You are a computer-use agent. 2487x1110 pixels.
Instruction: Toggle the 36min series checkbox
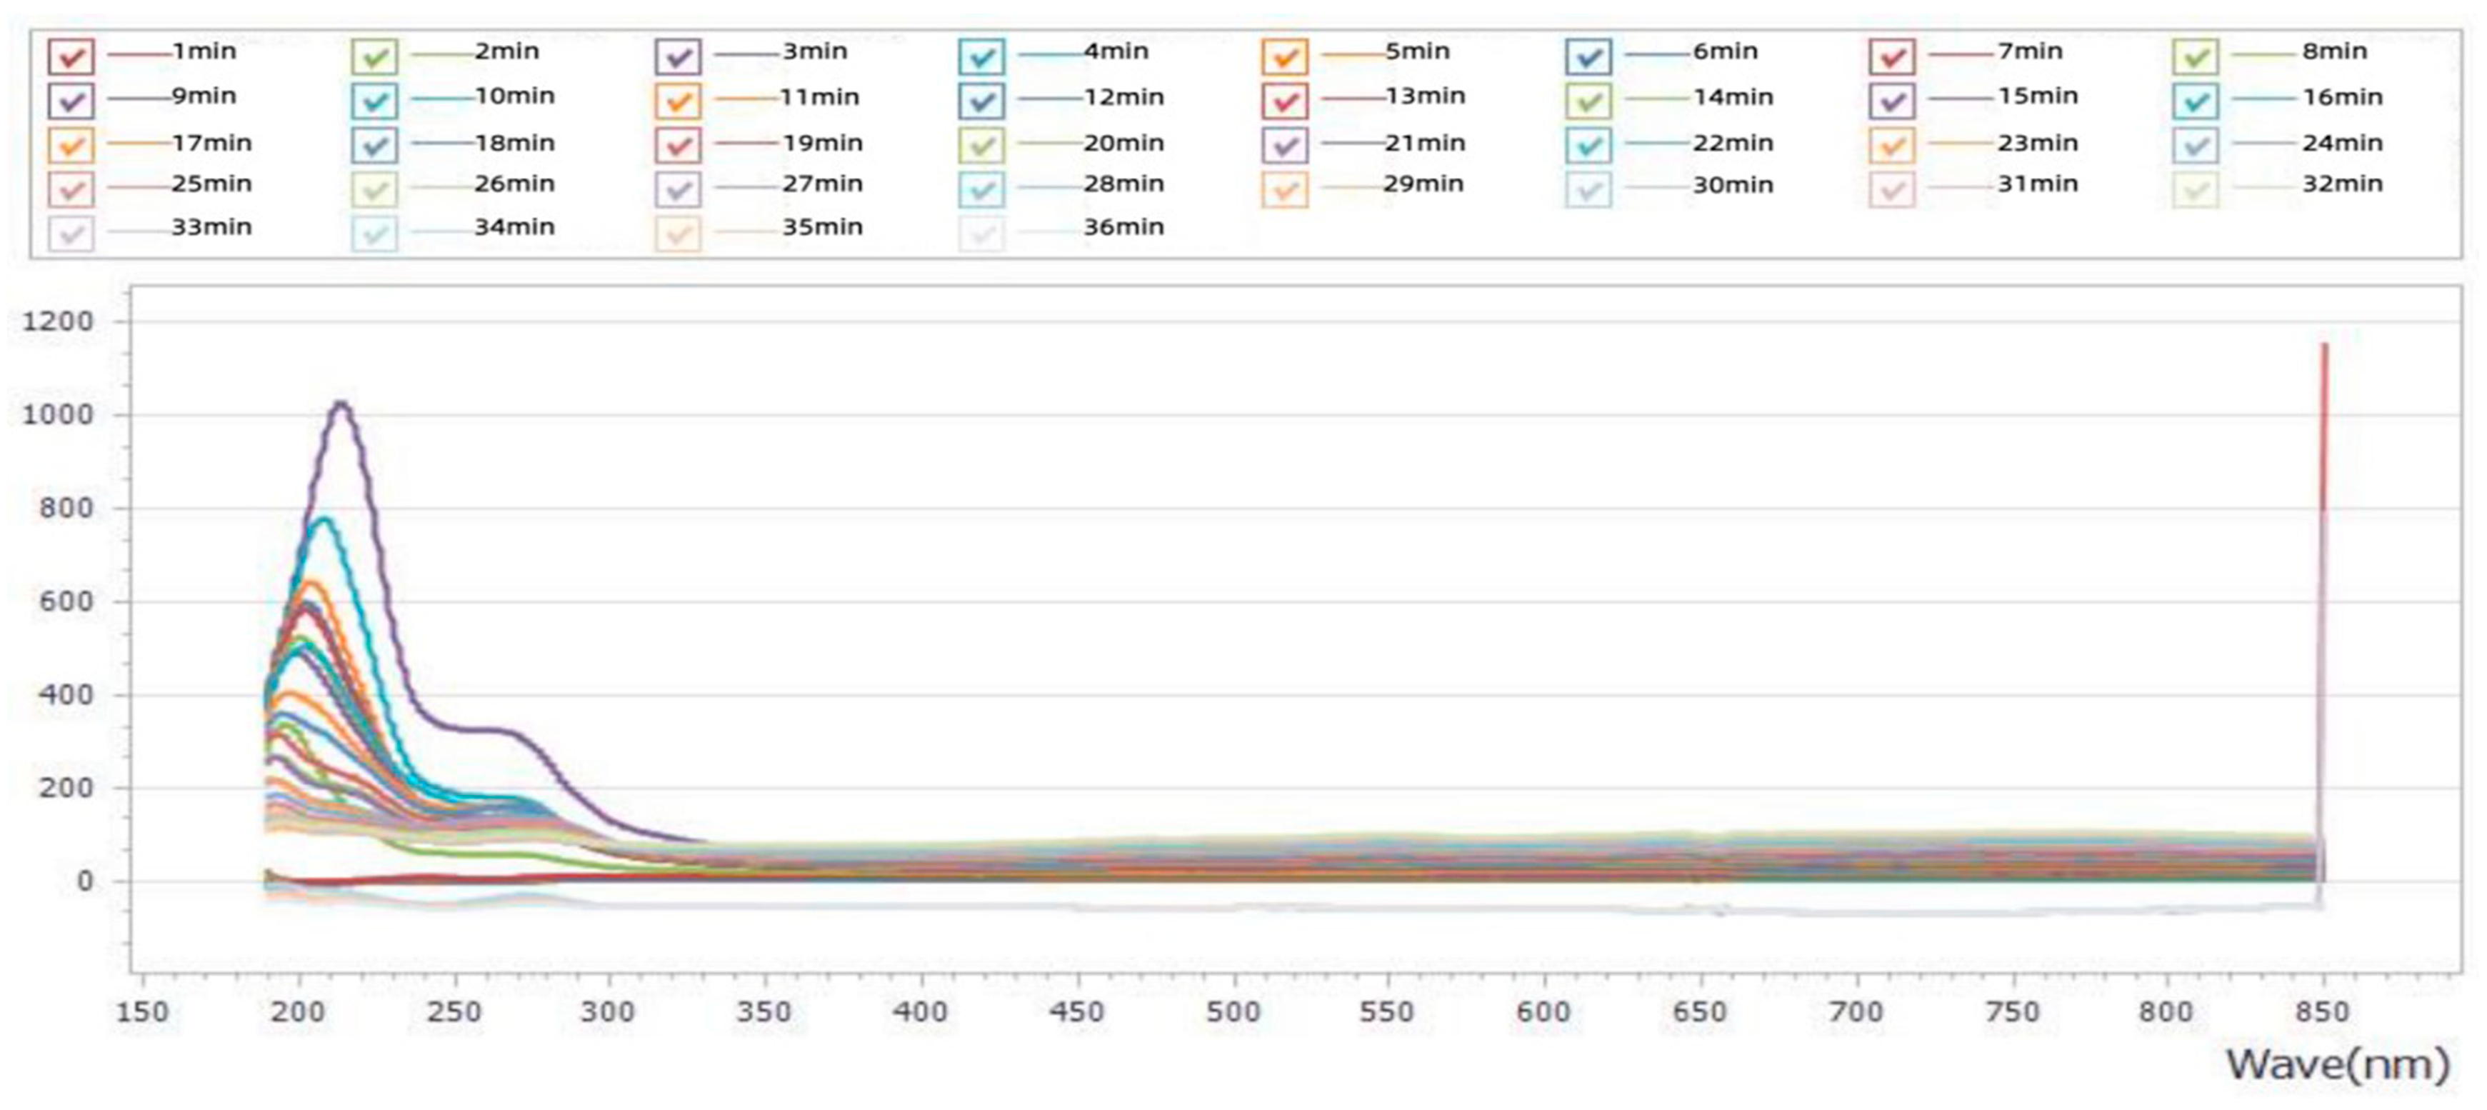[982, 234]
